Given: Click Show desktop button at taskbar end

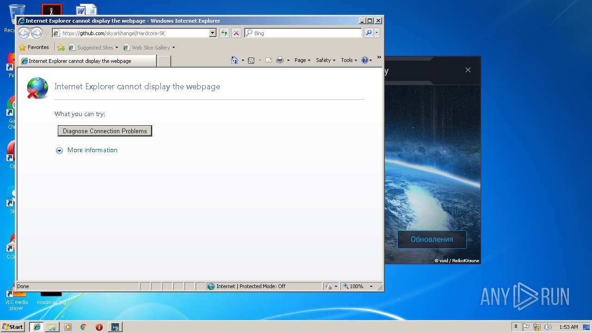Looking at the screenshot, I should pos(587,327).
